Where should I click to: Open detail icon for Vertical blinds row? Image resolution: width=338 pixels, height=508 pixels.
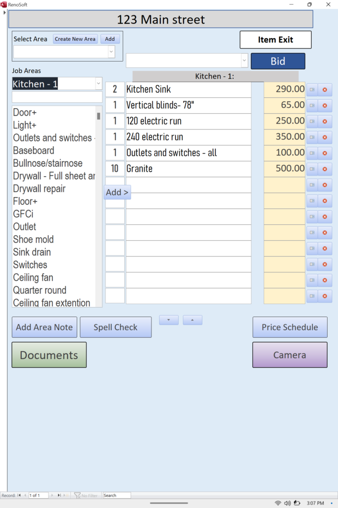click(x=312, y=106)
